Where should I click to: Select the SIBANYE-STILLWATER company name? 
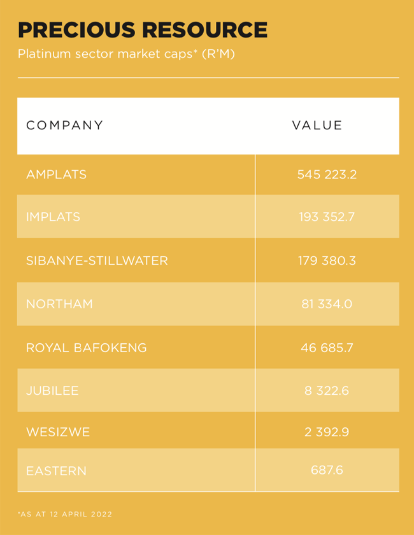(x=97, y=260)
